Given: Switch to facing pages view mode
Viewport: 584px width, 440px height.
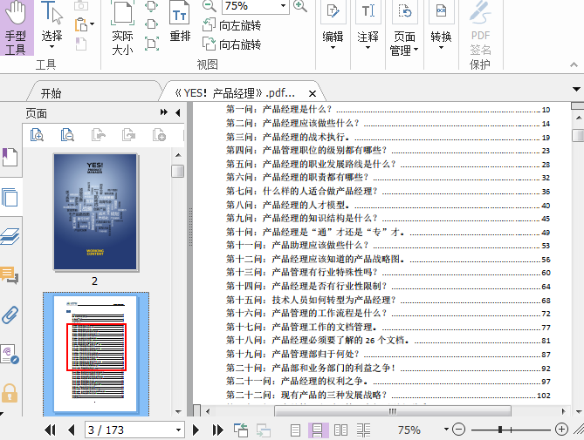Looking at the screenshot, I should [340, 430].
